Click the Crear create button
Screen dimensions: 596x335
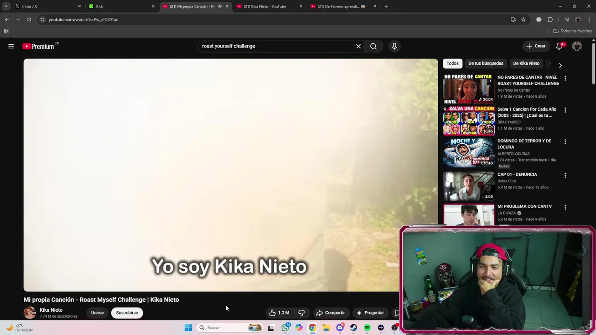coord(536,46)
